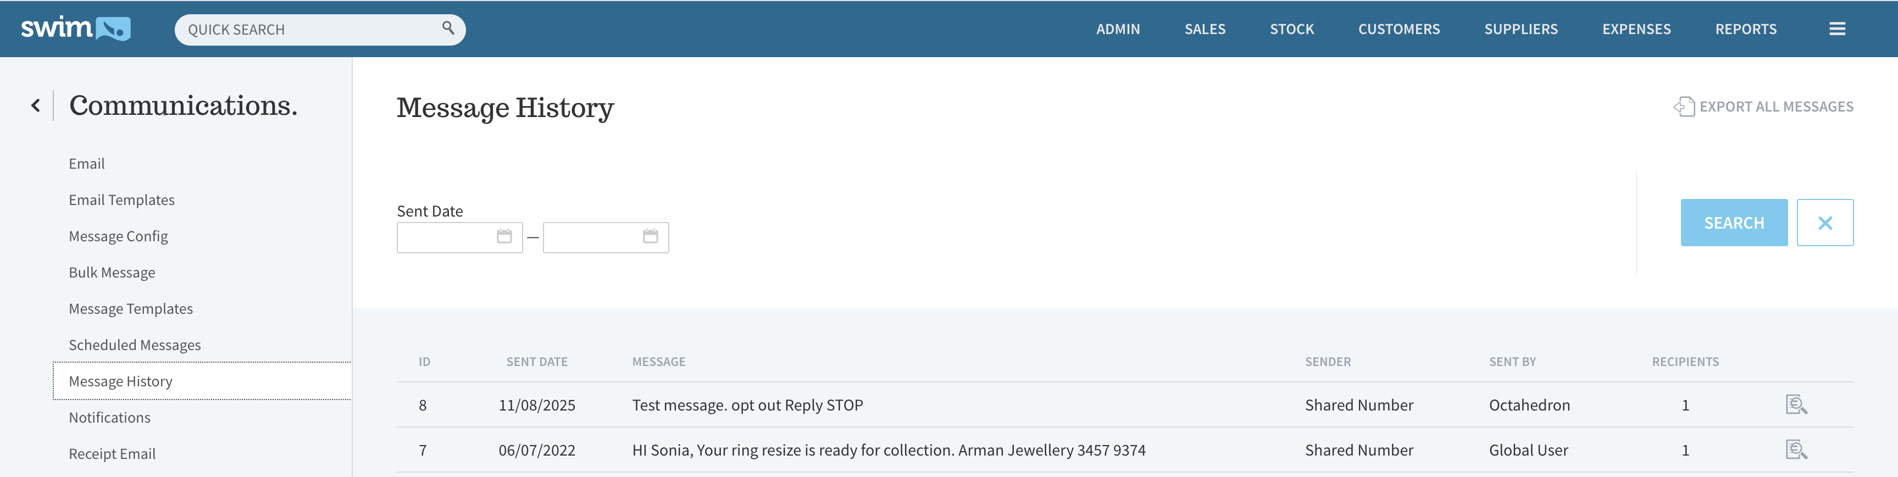Open the Reports menu
The width and height of the screenshot is (1898, 477).
pyautogui.click(x=1745, y=30)
